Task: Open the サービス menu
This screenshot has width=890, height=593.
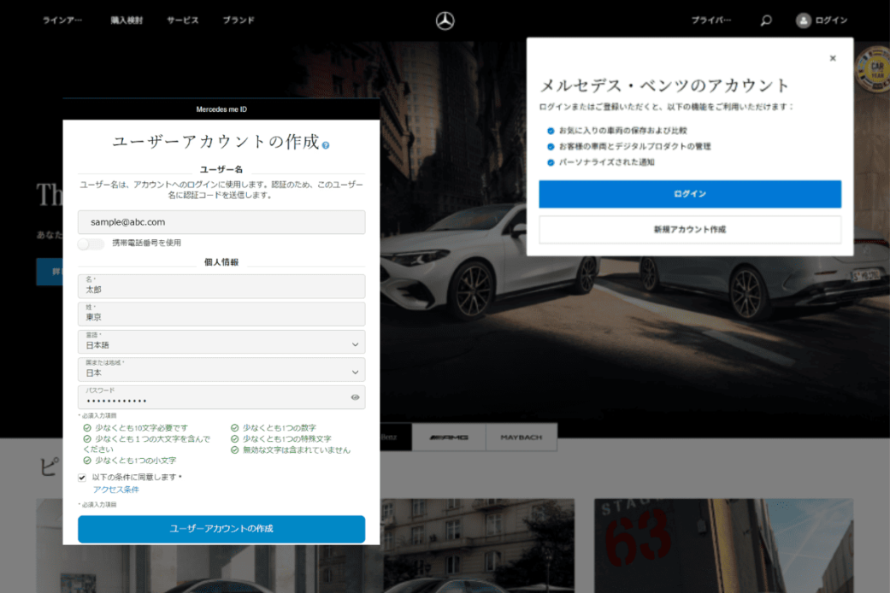Action: 183,21
